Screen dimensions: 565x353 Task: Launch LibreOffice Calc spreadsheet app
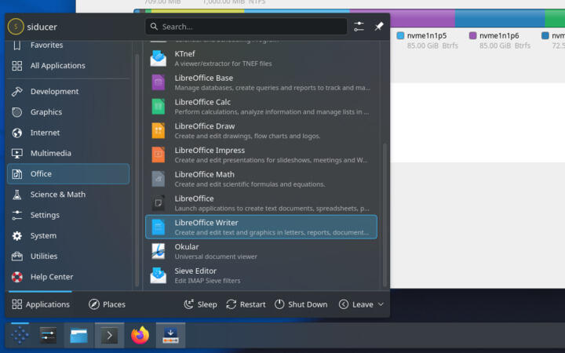(261, 107)
